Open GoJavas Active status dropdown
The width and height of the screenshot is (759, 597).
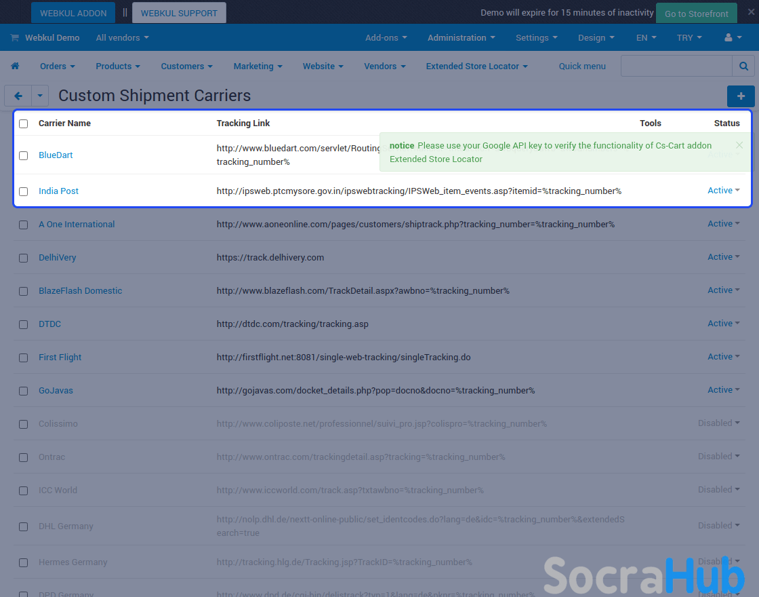[x=724, y=389]
